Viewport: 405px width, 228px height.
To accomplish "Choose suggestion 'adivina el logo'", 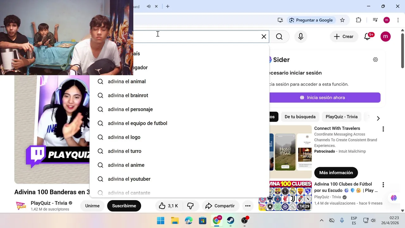I will (179, 137).
